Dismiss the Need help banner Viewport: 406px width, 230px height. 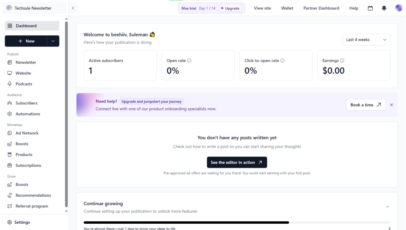(391, 105)
